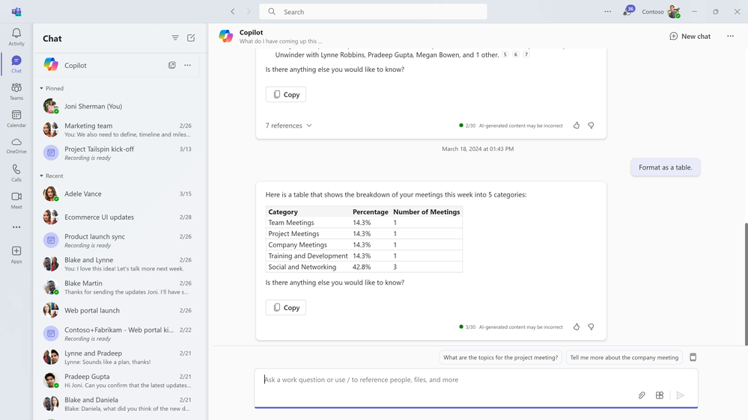Open the Blake and Lynne chat
This screenshot has height=420, width=748.
coord(118,264)
